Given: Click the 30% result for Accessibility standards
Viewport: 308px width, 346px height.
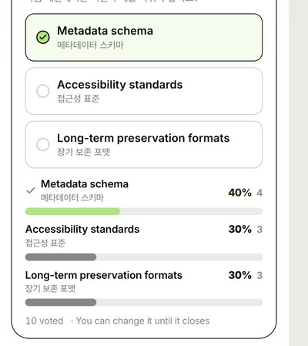Looking at the screenshot, I should coord(240,229).
